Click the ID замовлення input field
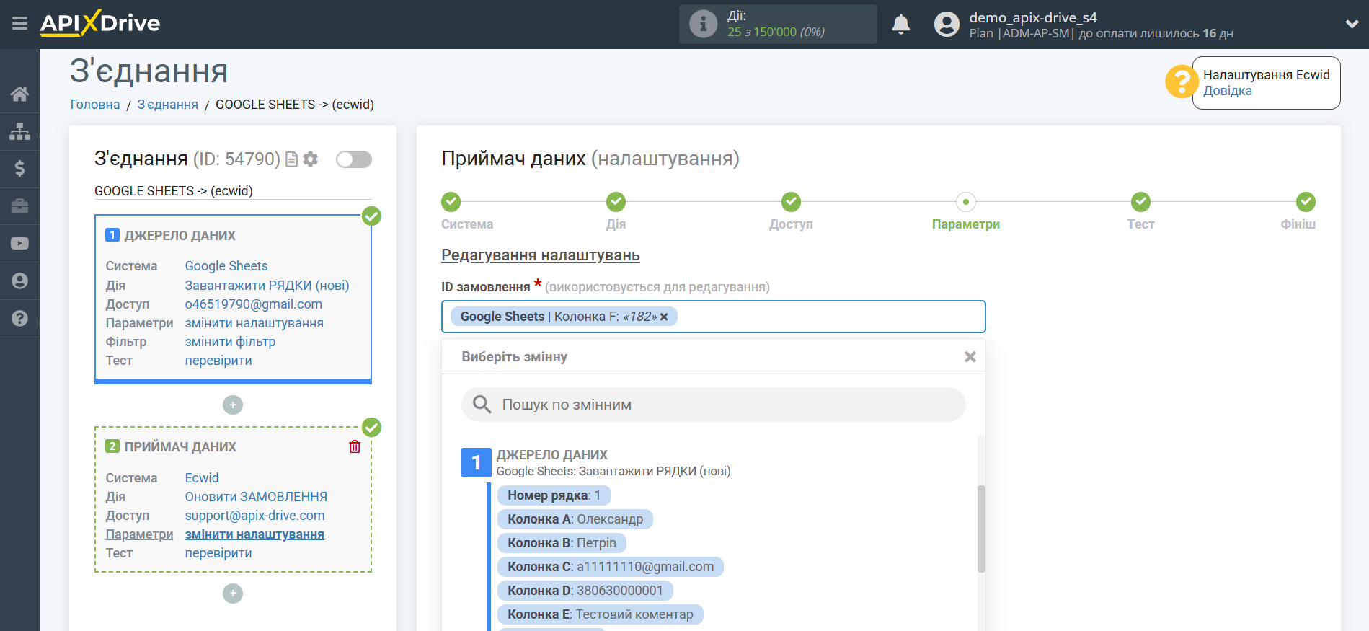The width and height of the screenshot is (1369, 631). pos(713,317)
